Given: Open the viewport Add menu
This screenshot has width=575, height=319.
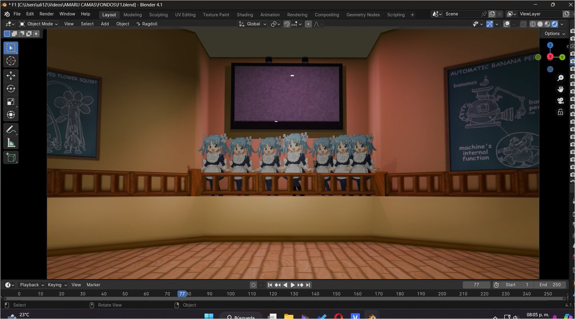Looking at the screenshot, I should tap(105, 24).
